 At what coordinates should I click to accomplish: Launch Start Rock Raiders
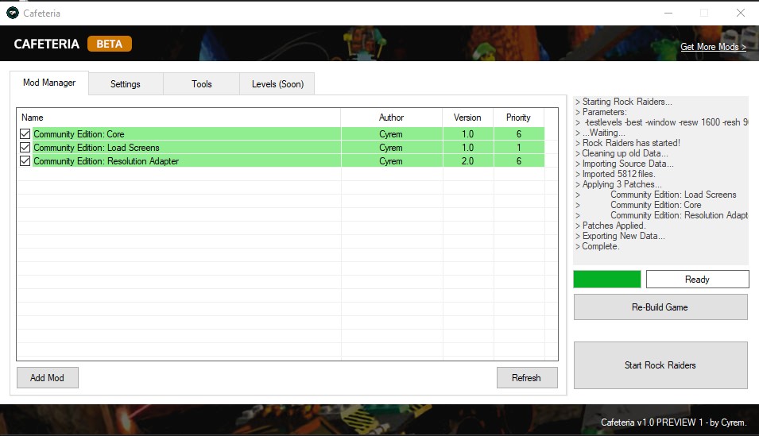pos(660,365)
